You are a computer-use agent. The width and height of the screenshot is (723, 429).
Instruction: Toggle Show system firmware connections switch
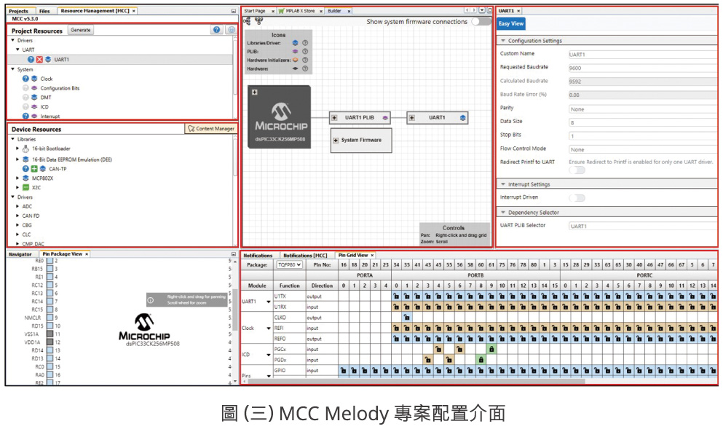pos(481,22)
